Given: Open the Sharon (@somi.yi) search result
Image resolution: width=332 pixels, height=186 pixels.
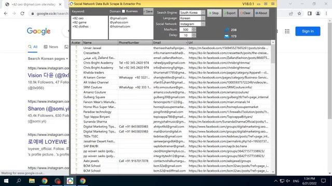Looking at the screenshot, I should (x=49, y=109).
